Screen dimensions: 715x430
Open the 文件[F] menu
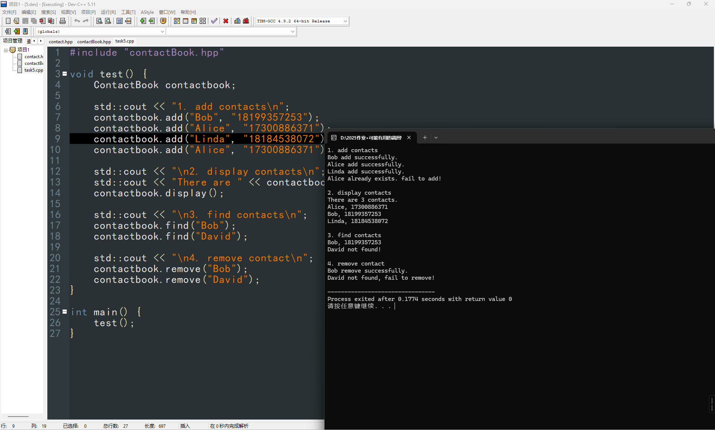coord(9,12)
